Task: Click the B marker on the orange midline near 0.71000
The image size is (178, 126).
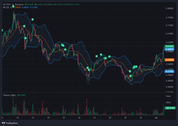Action: 24,26
